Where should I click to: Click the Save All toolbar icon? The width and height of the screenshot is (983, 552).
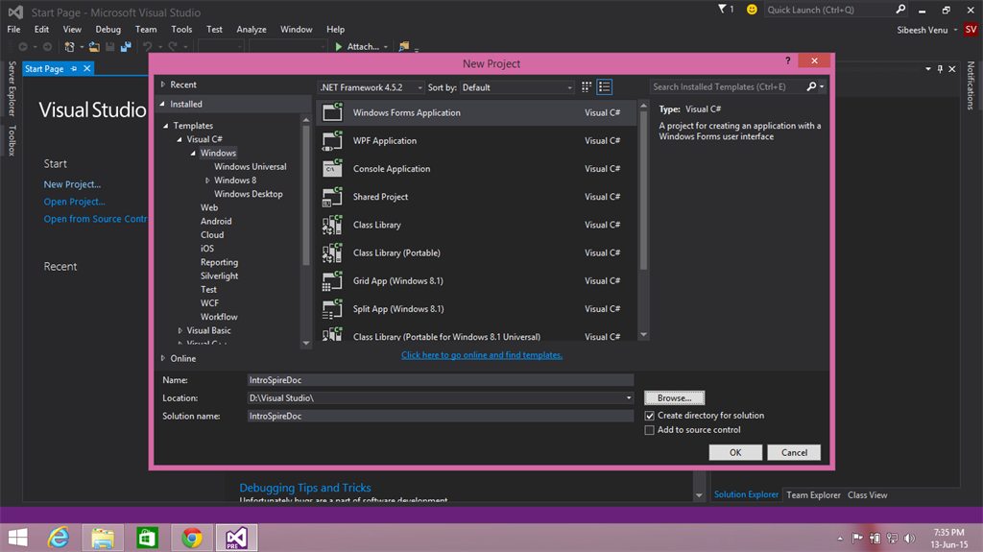click(126, 46)
